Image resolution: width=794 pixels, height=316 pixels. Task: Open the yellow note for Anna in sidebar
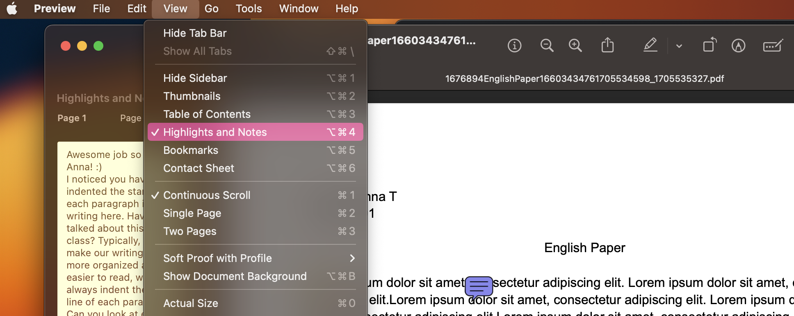100,229
